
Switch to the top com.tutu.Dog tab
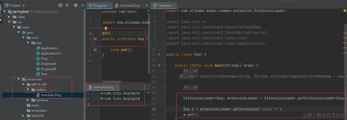(x=130, y=5)
